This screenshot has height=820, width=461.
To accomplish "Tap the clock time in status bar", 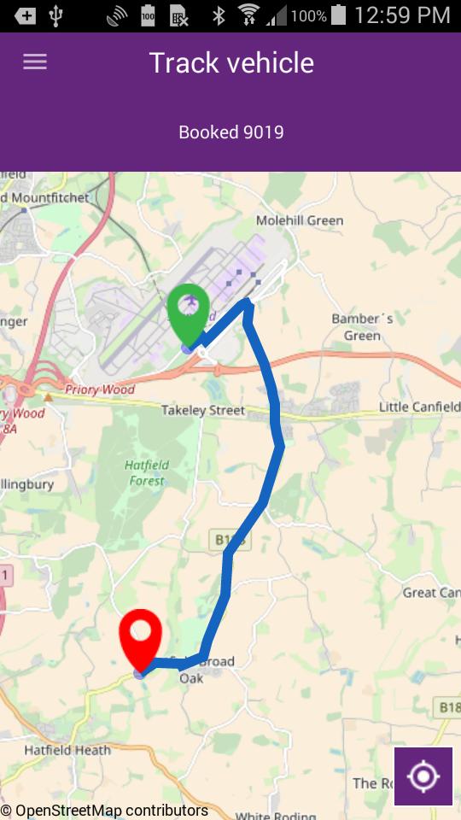I will coord(402,15).
